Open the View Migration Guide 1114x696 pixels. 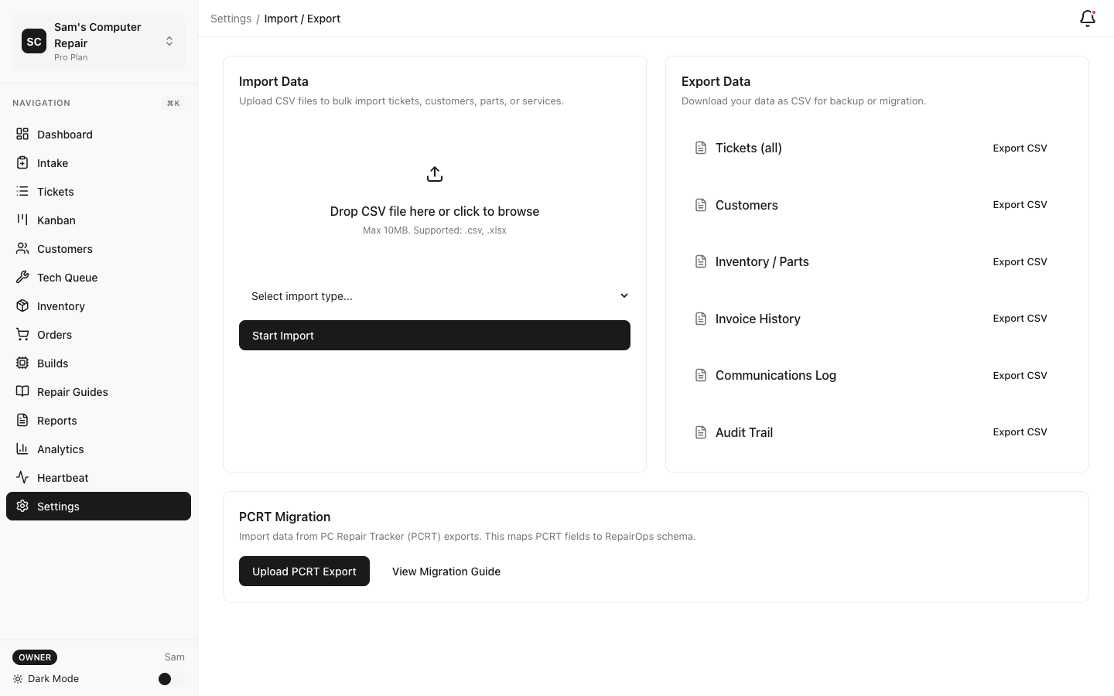pyautogui.click(x=446, y=571)
